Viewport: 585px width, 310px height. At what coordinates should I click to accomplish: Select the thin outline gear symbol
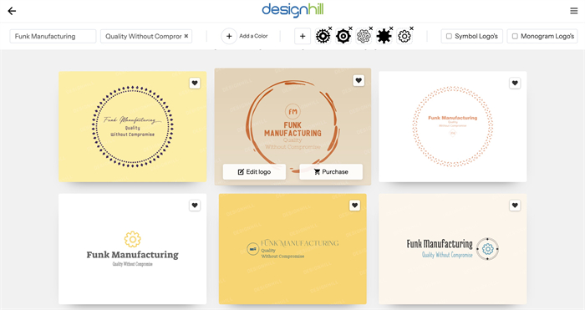[404, 36]
